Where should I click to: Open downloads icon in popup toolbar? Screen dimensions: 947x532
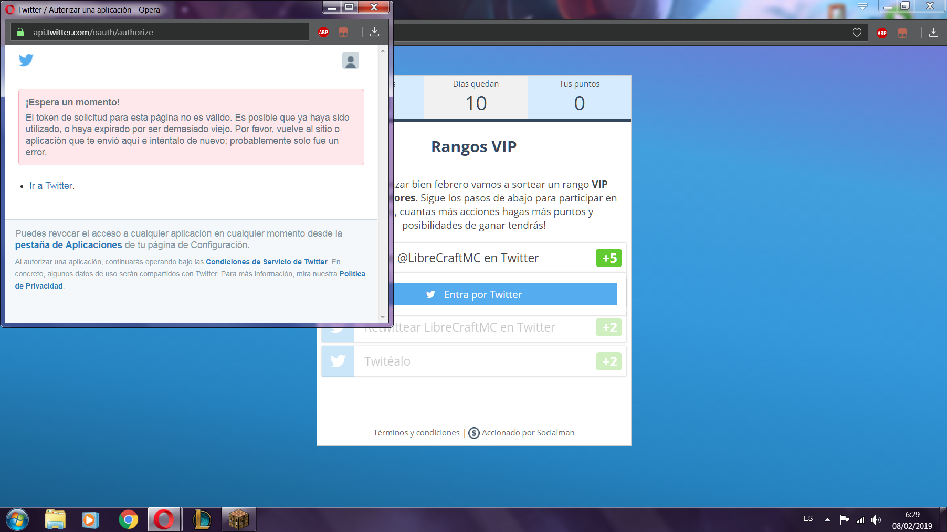coord(374,32)
